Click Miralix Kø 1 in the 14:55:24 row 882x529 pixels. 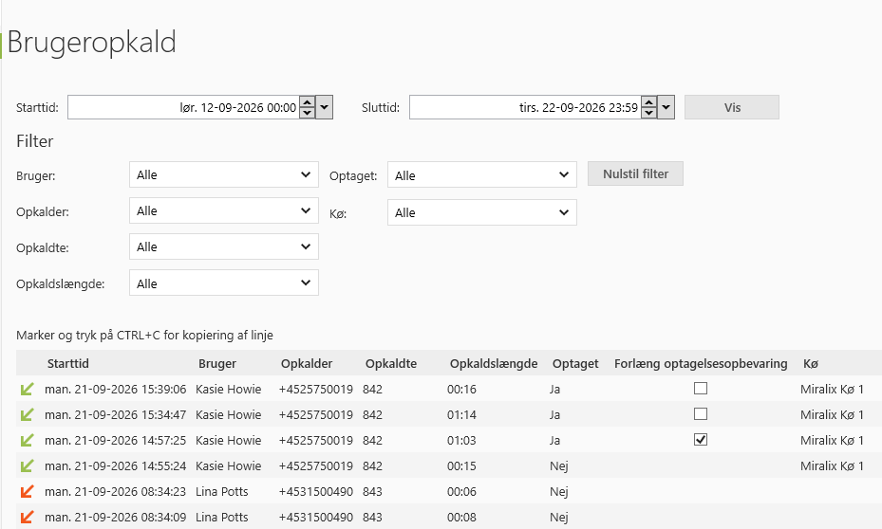(x=832, y=466)
